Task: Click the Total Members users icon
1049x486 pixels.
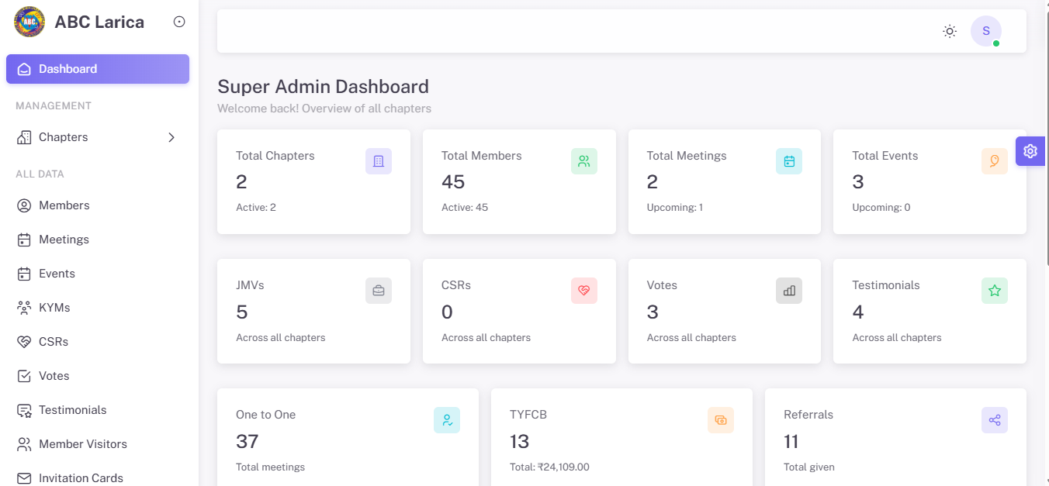Action: [x=584, y=161]
